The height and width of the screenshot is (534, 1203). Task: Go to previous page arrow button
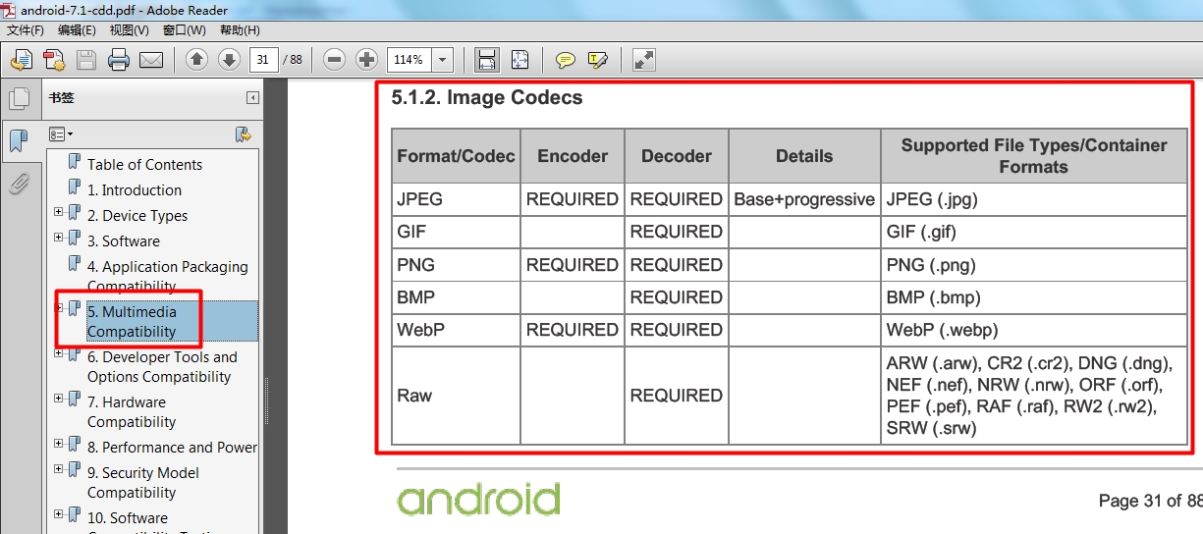(x=196, y=60)
